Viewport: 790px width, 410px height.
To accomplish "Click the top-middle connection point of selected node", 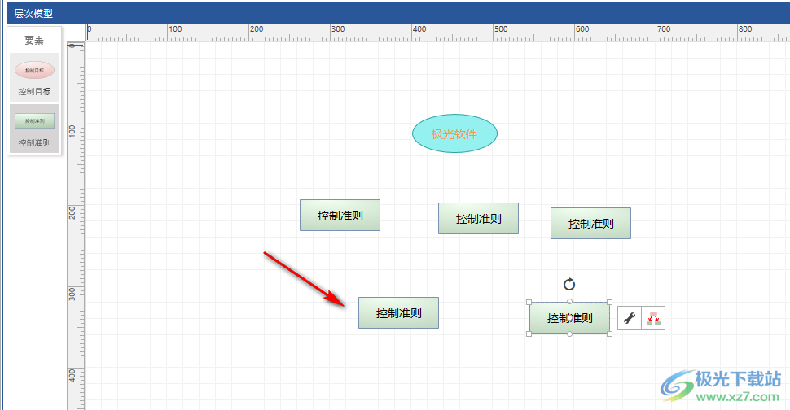I will coord(569,302).
